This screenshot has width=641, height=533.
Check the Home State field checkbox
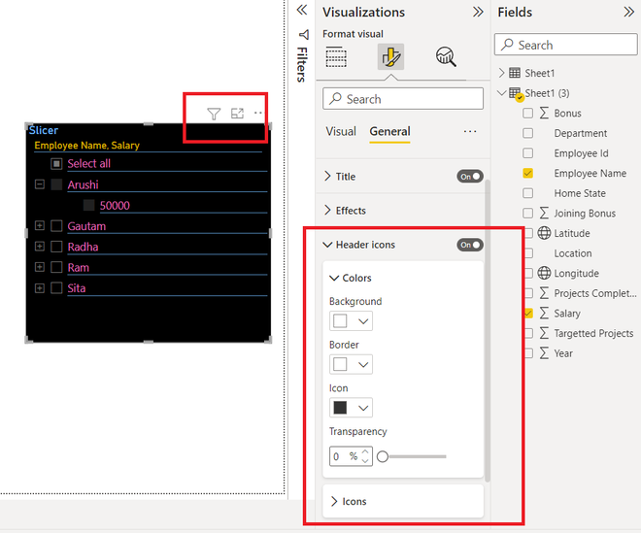tap(527, 193)
